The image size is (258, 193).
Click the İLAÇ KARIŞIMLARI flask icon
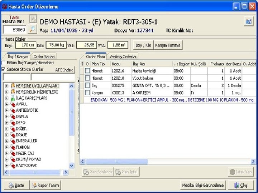pos(13,98)
